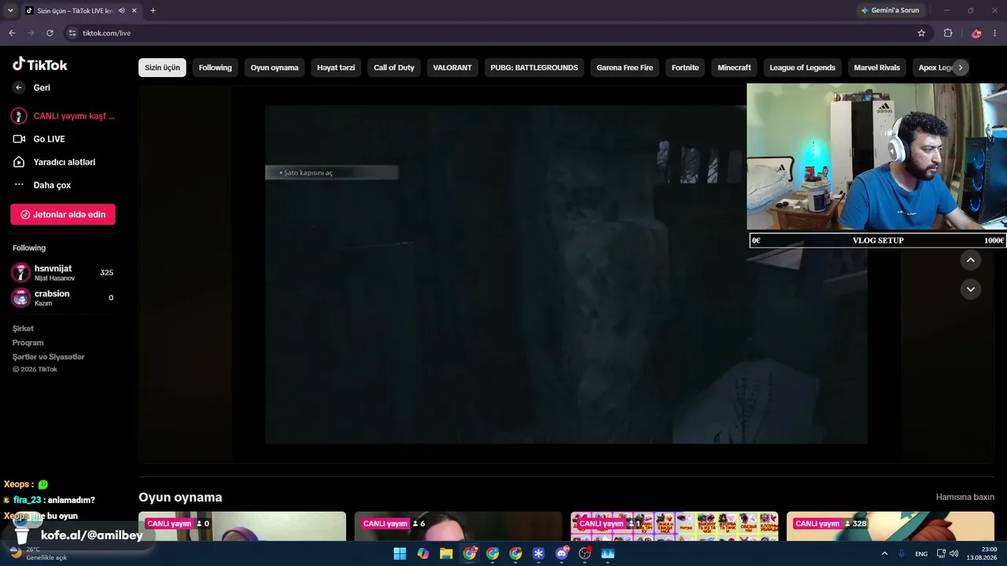Click the Jetonlar əldə edin button
This screenshot has width=1007, height=566.
(63, 215)
